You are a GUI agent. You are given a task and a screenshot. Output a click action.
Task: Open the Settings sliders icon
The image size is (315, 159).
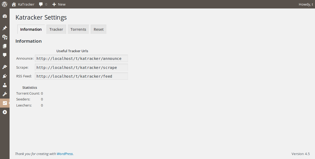tap(5, 103)
